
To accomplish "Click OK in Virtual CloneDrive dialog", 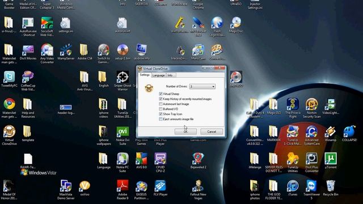I will click(x=185, y=131).
